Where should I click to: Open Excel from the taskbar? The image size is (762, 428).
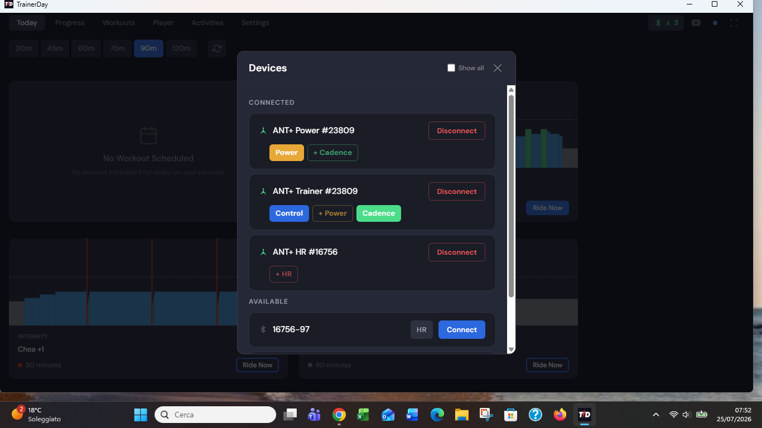click(x=363, y=415)
